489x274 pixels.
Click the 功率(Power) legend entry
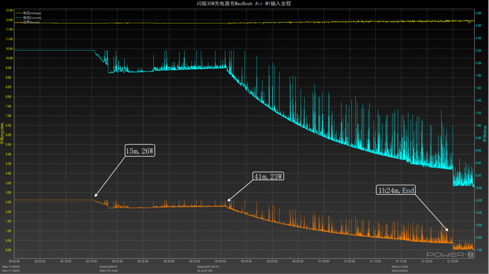(31, 22)
